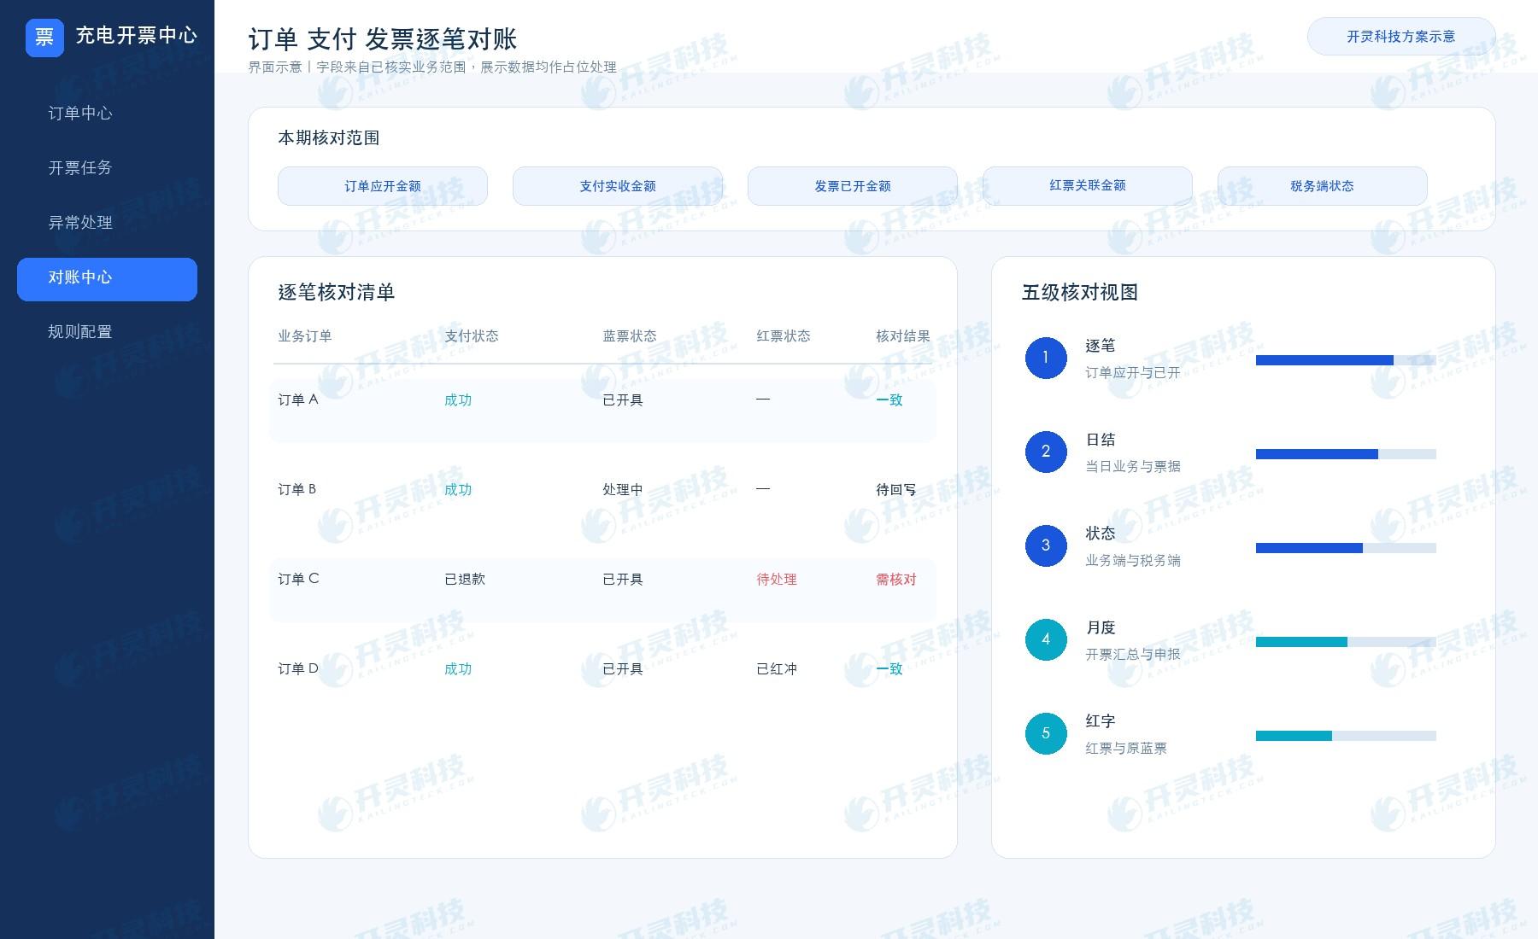Click the 开灵科技方案示意 button
This screenshot has width=1538, height=939.
(1401, 37)
